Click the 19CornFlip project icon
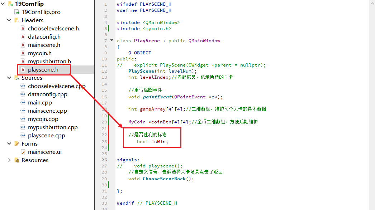The width and height of the screenshot is (375, 210). pos(10,4)
